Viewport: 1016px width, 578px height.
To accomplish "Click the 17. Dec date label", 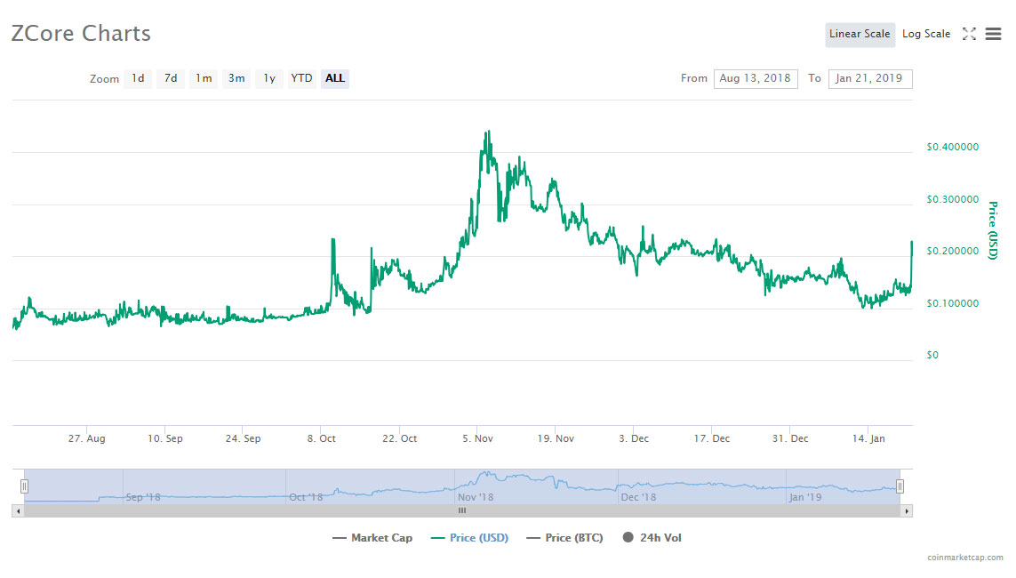I will [x=712, y=438].
